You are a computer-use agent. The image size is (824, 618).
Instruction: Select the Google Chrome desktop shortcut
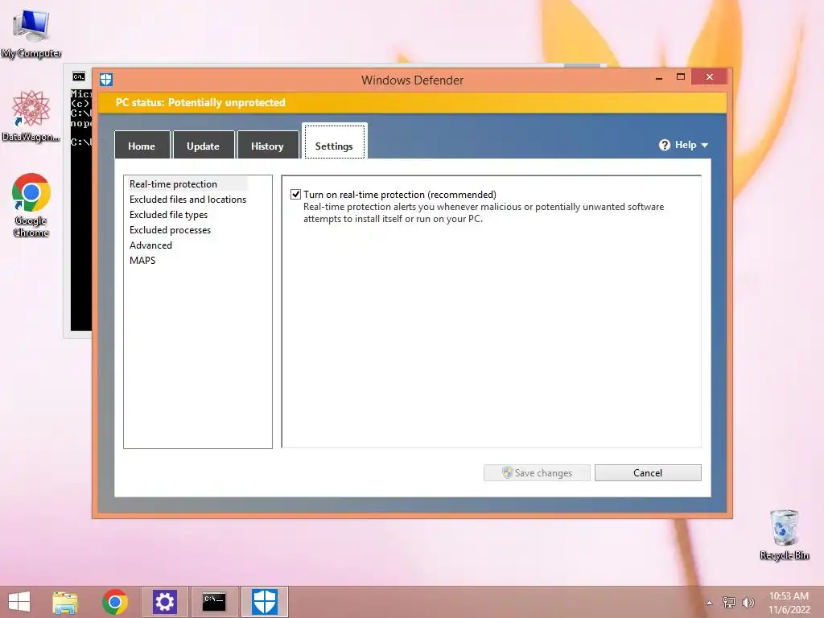31,205
